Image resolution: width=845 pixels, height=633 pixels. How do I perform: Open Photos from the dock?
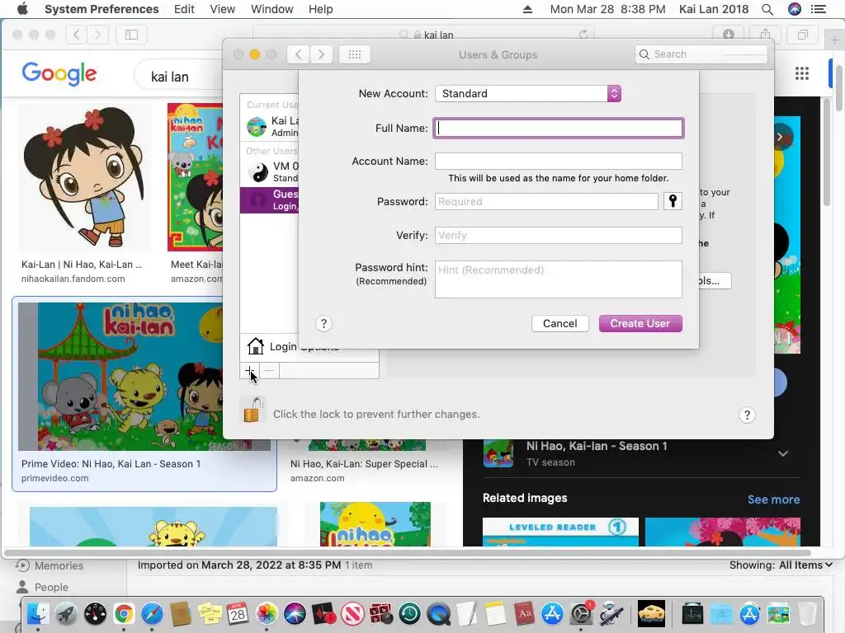coord(267,613)
